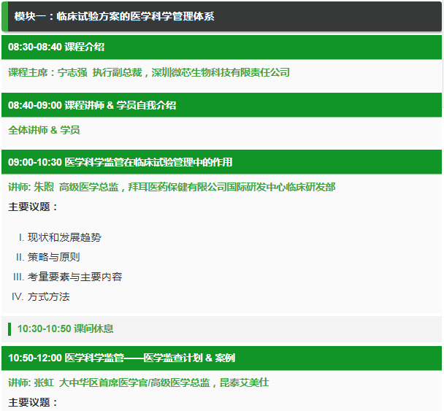Click the module header 模块一：临床试验方案的医学科学管理体系
444x411 pixels.
(x=221, y=16)
